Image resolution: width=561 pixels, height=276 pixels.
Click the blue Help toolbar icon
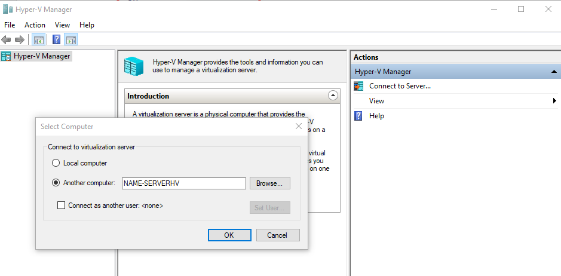tap(57, 40)
